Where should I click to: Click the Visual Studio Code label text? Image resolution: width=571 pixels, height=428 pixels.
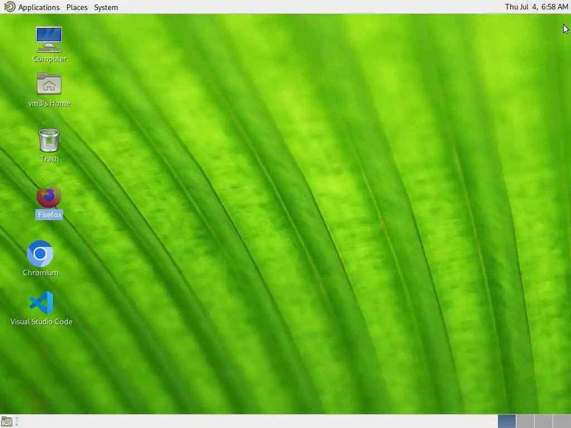tap(41, 322)
